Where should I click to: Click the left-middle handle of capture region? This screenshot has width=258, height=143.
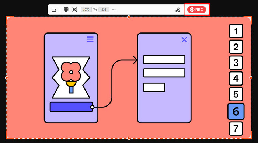pyautogui.click(x=7, y=78)
